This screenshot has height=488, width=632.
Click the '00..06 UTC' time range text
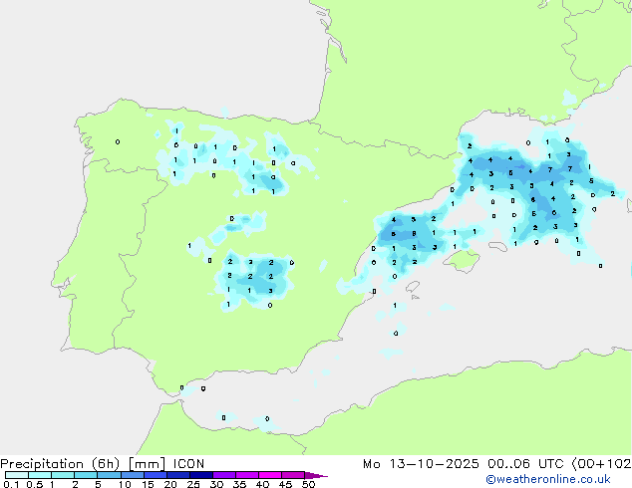(527, 464)
